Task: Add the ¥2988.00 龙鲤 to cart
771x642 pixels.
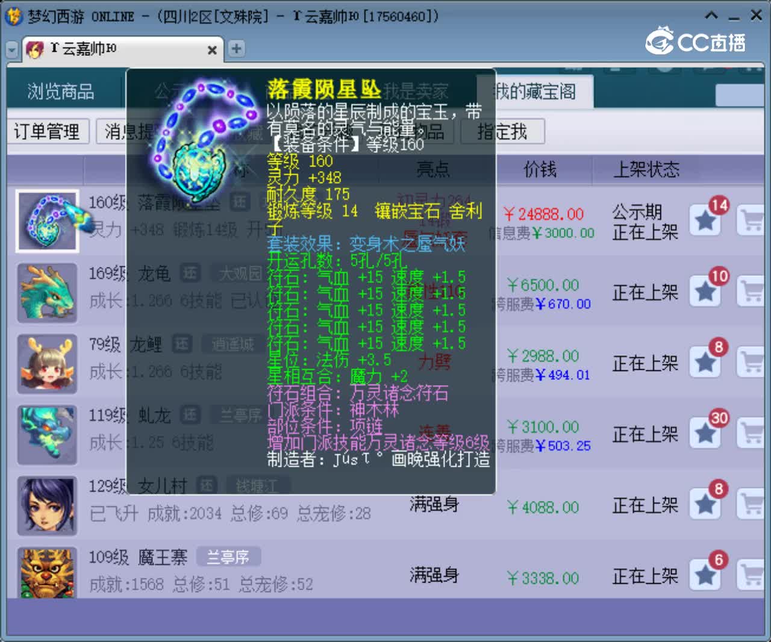Action: click(751, 363)
